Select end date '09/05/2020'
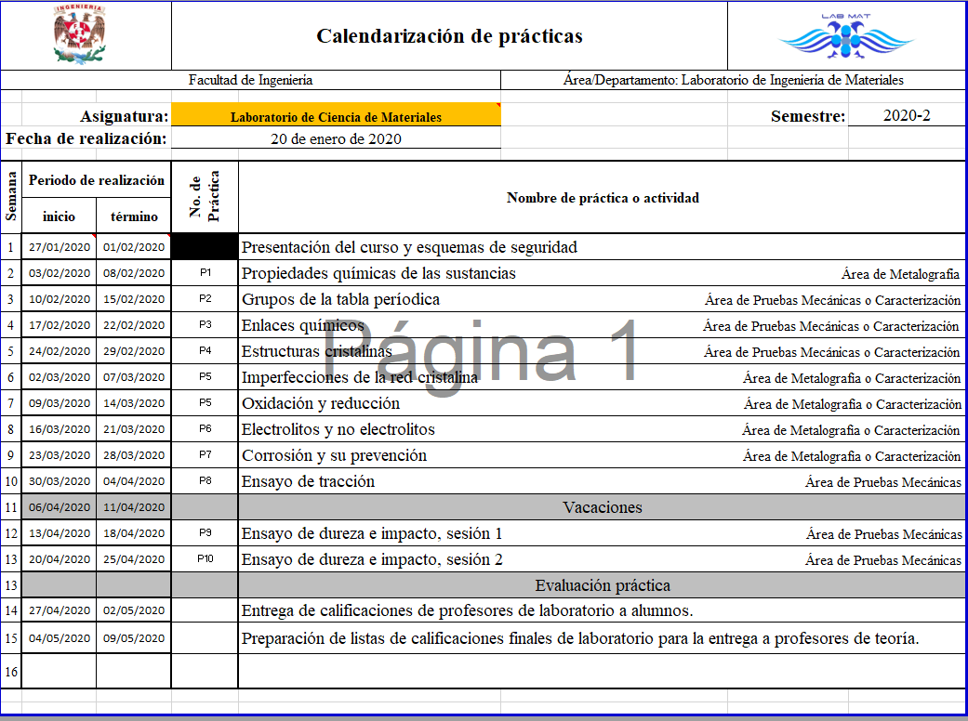 coord(134,638)
